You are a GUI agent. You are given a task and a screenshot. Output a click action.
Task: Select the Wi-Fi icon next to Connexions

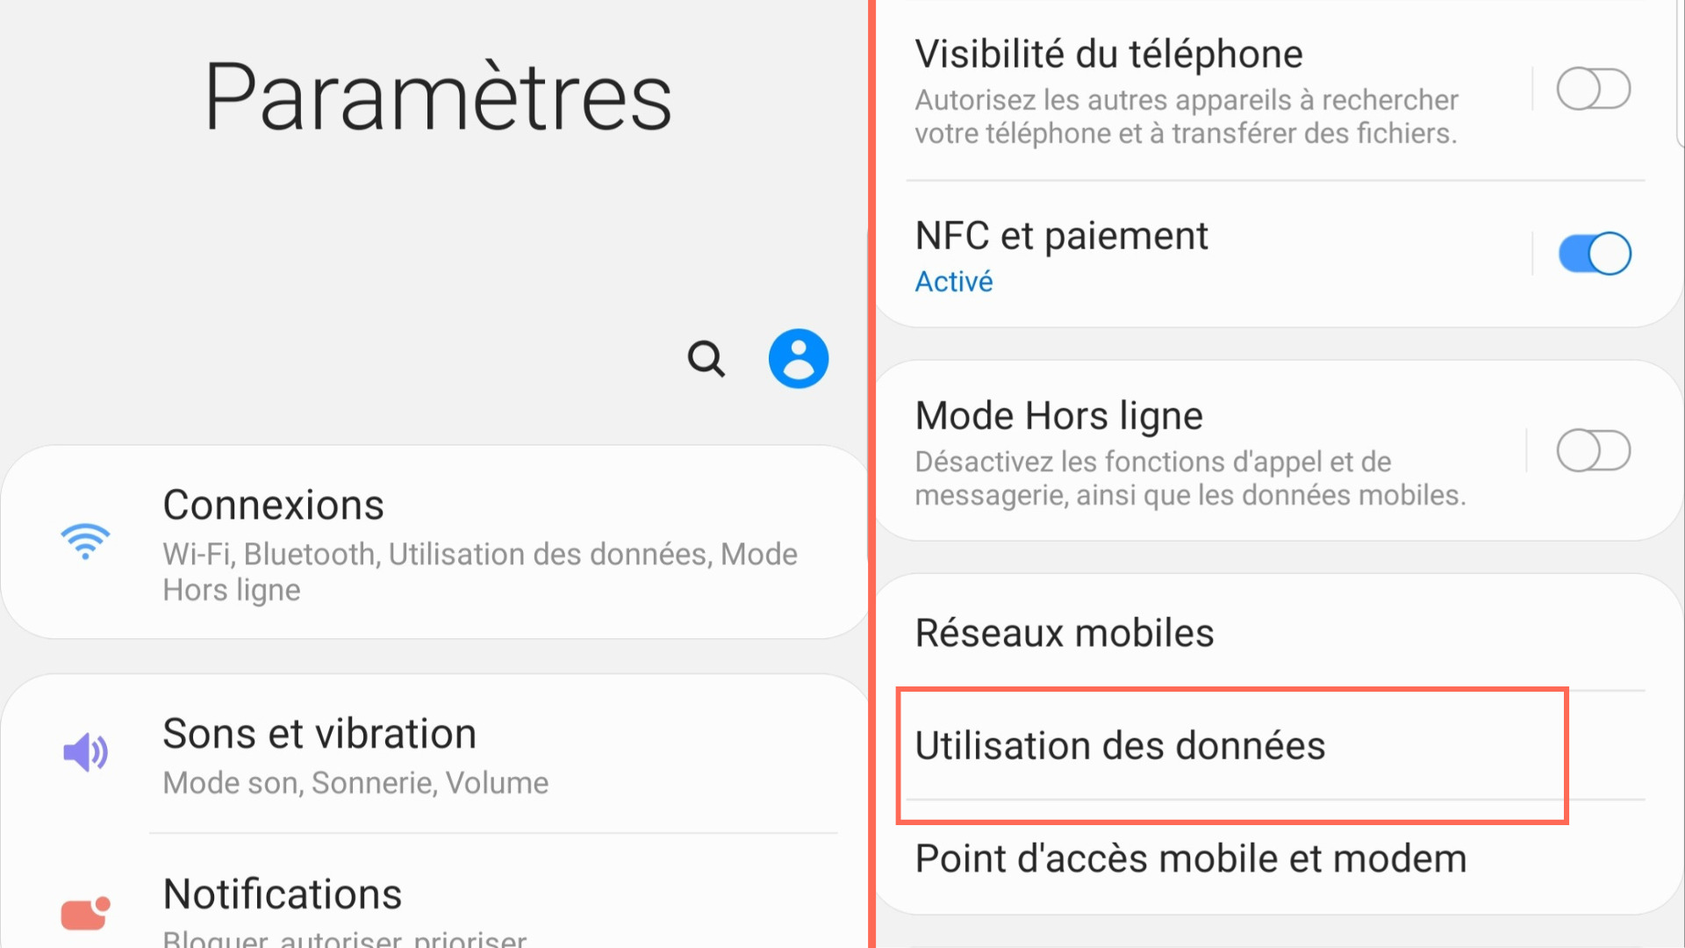(85, 542)
